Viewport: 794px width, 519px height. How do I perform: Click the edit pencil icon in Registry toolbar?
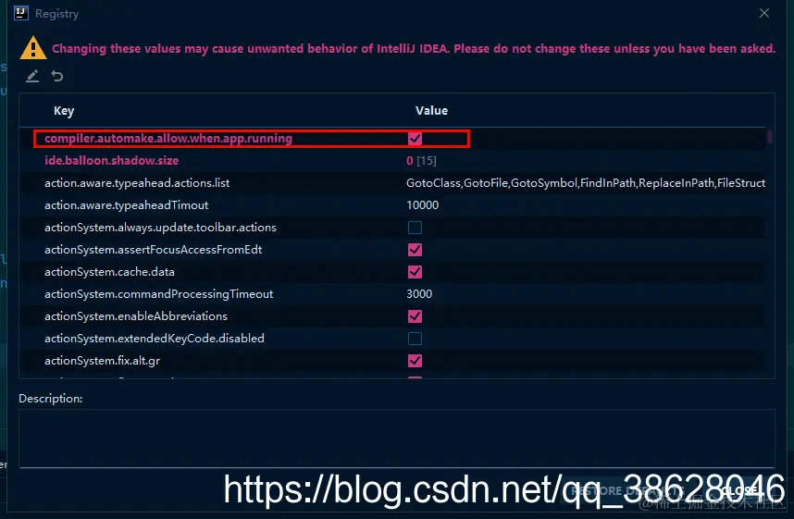tap(32, 76)
